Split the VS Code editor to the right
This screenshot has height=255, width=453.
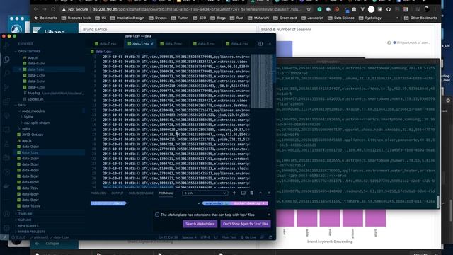[x=260, y=44]
